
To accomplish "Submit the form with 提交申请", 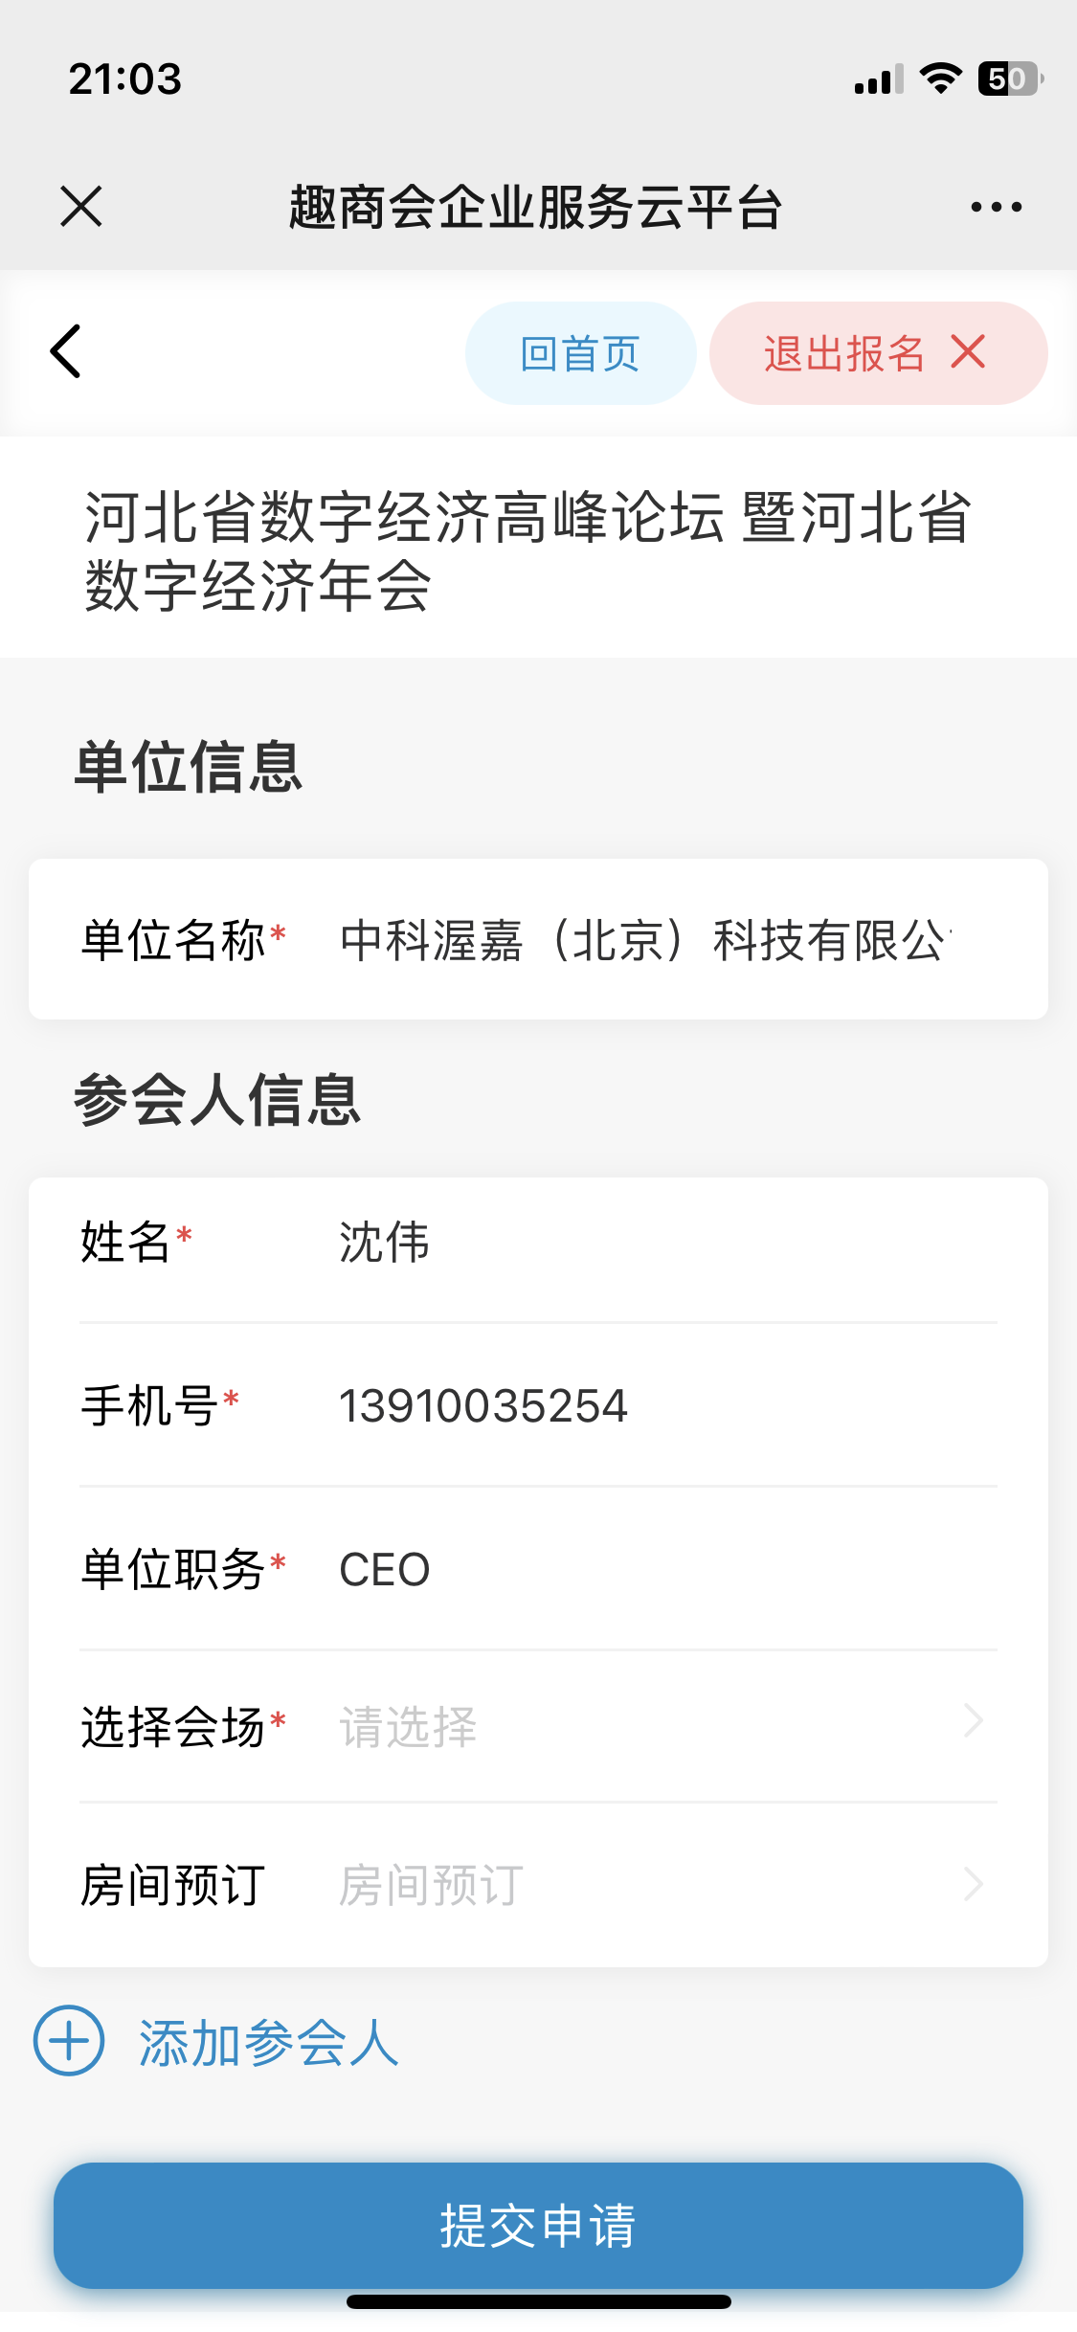I will point(538,2225).
